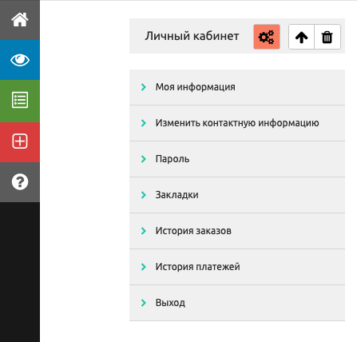Click the Личный кабинет heading
This screenshot has height=342, width=357.
(x=192, y=36)
